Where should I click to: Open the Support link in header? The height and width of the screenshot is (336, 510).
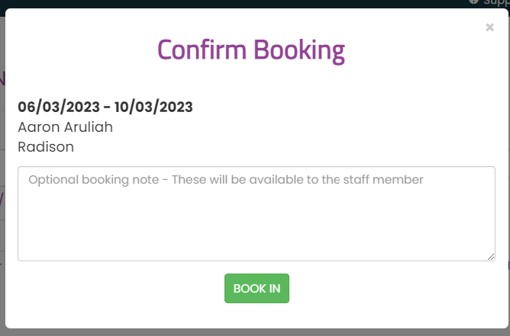coord(496,2)
